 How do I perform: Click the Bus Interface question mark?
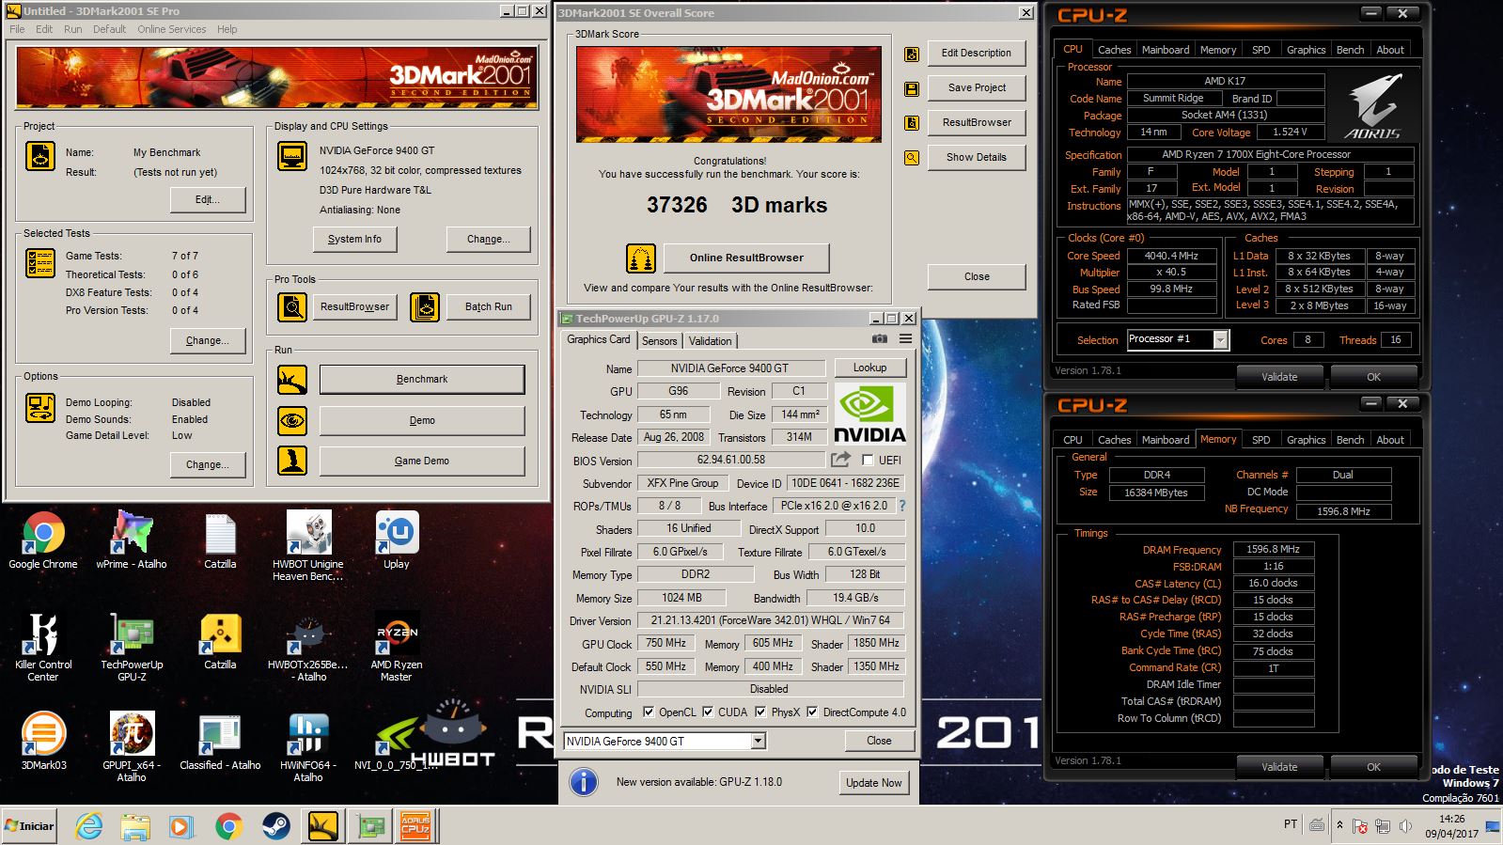[x=902, y=506]
